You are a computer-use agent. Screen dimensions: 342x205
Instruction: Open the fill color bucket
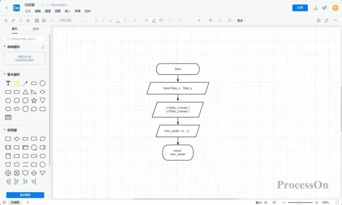coord(146,20)
